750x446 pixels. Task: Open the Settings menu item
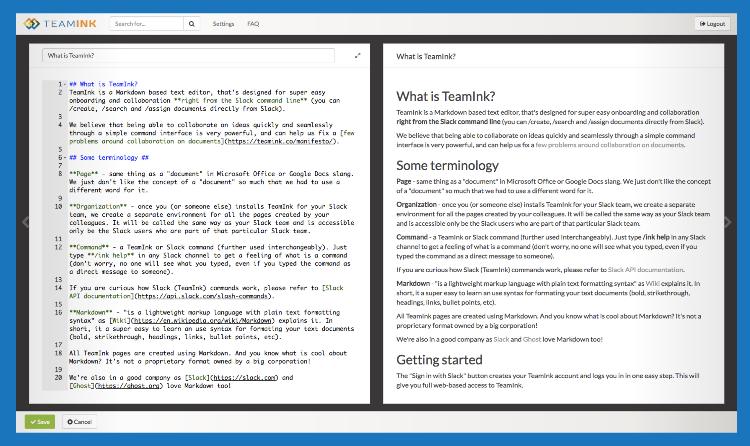point(223,24)
